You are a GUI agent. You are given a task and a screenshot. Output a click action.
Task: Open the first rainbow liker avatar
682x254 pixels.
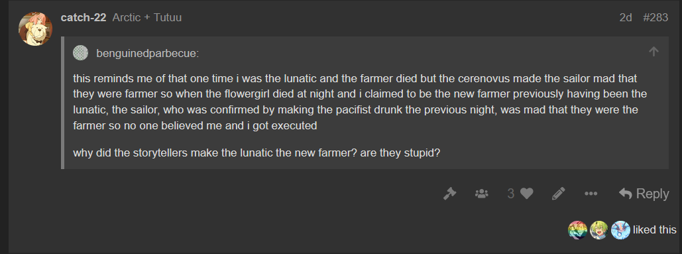tap(578, 229)
